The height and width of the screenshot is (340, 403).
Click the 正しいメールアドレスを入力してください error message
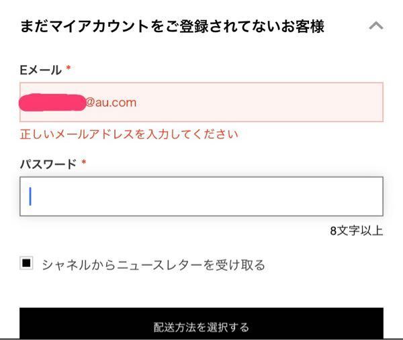click(x=129, y=134)
